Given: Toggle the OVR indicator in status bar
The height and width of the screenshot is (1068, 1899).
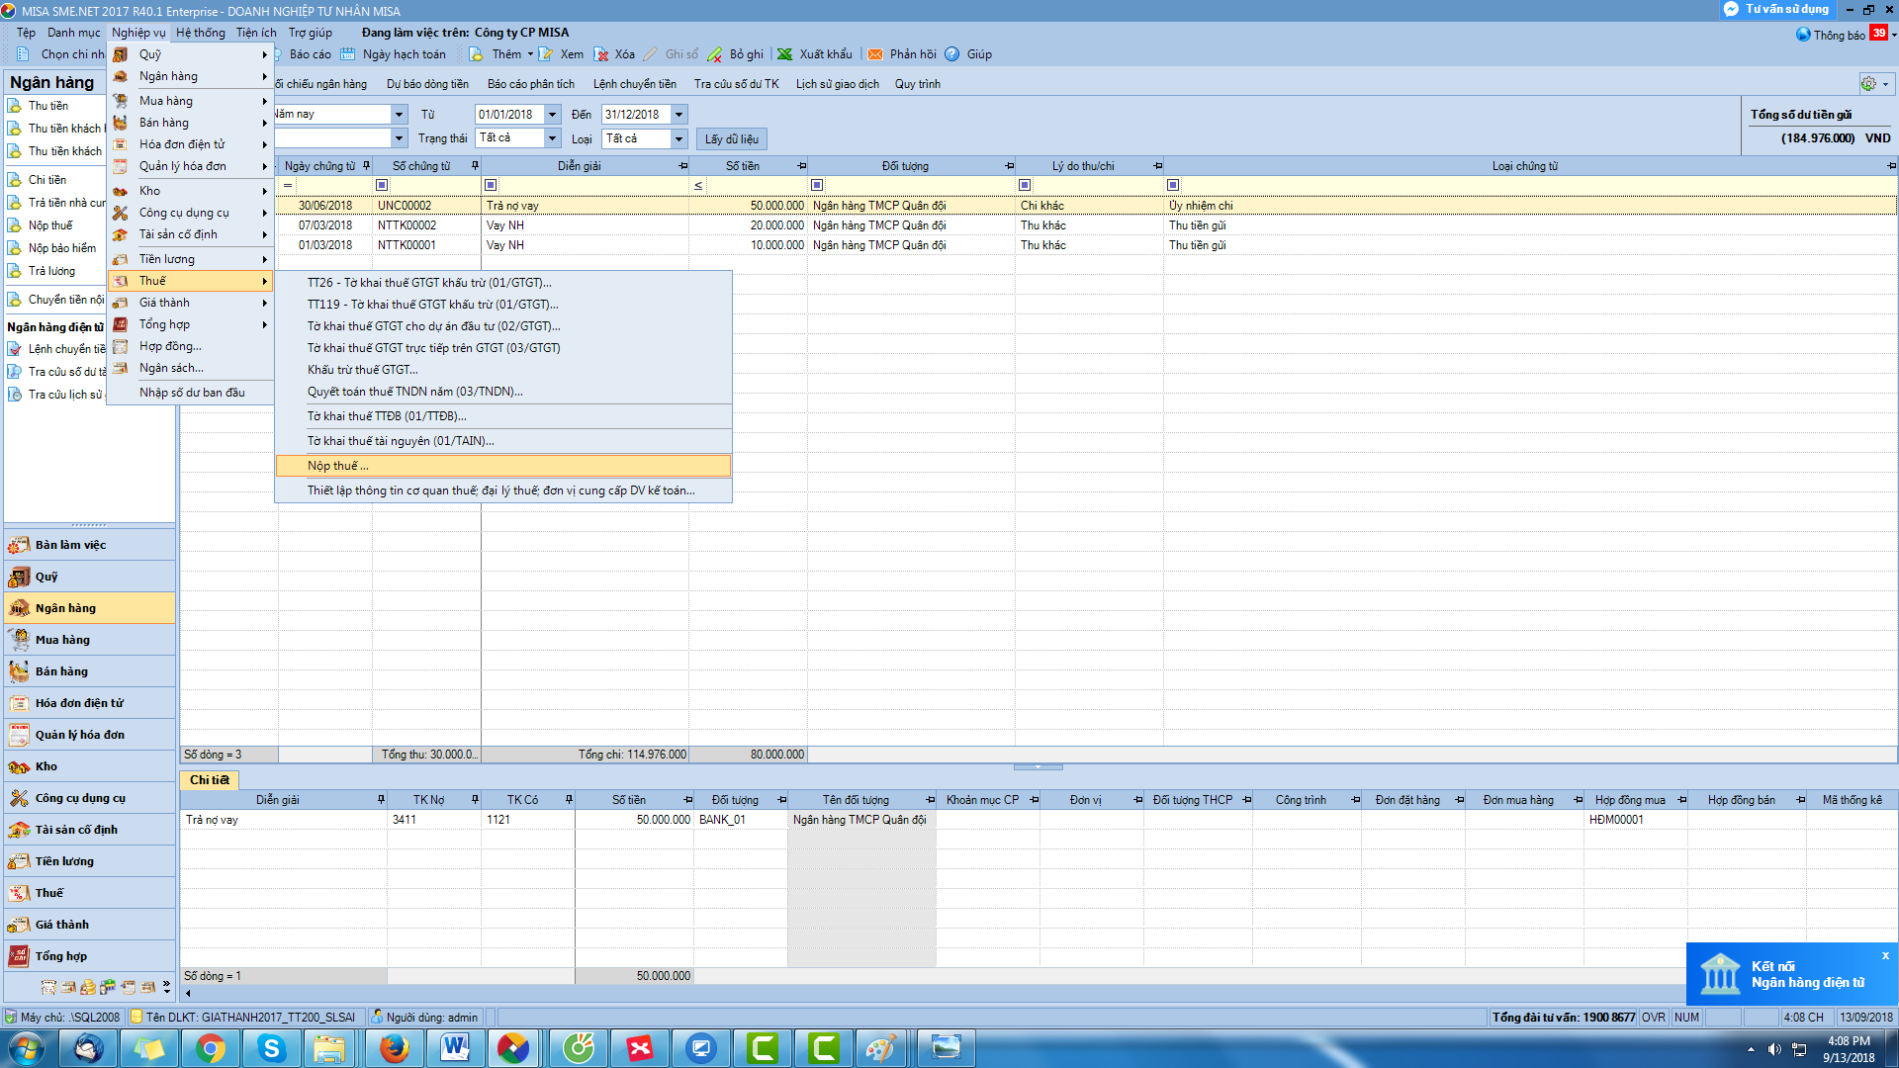Looking at the screenshot, I should 1654,1018.
